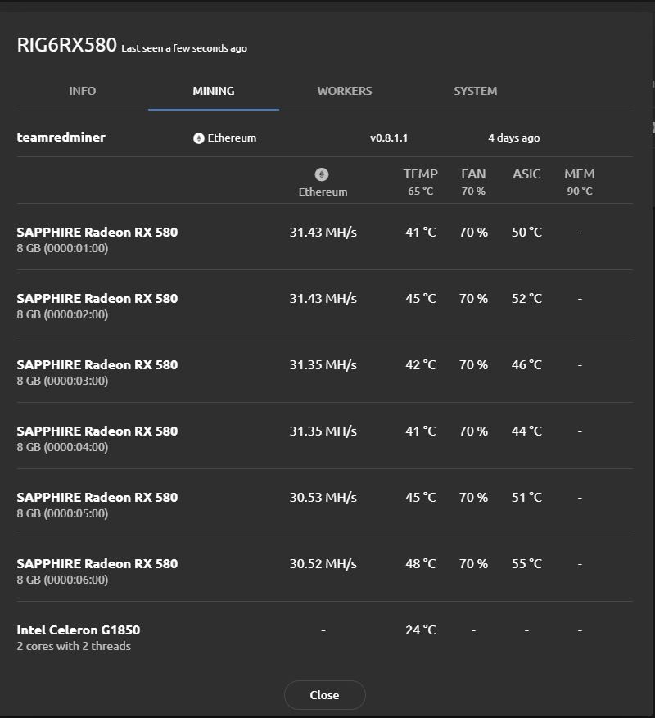This screenshot has width=655, height=718.
Task: Click the ASIC column header
Action: coord(526,174)
